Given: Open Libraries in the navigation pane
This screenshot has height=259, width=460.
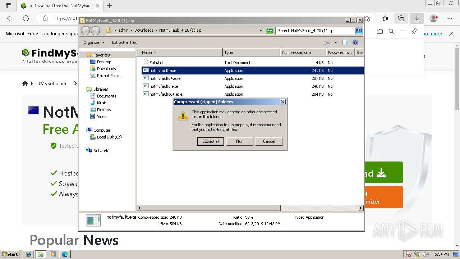Looking at the screenshot, I should [x=101, y=89].
